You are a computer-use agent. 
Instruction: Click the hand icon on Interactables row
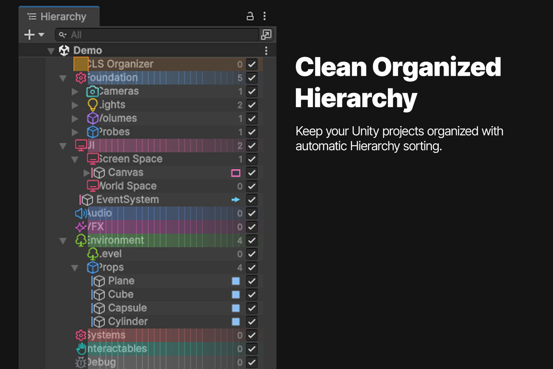[81, 348]
